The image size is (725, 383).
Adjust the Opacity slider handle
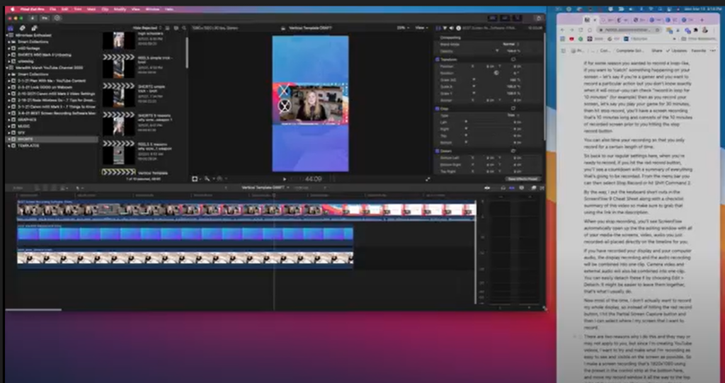pos(497,51)
